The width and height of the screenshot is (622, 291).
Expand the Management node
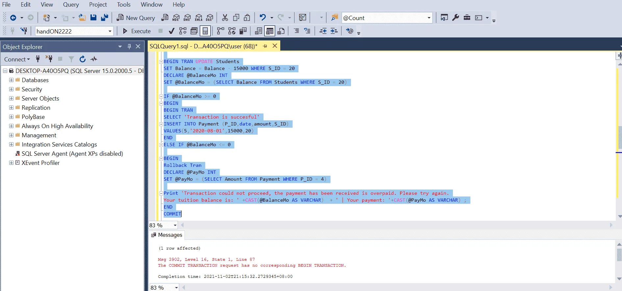coord(11,135)
